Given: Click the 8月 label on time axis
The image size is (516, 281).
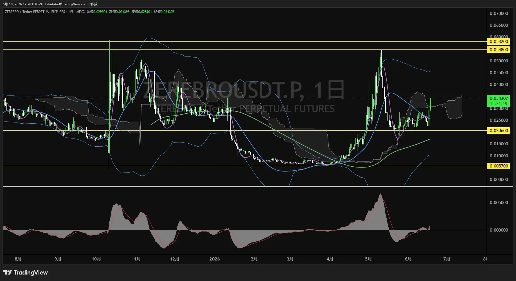Looking at the screenshot, I should (x=18, y=259).
